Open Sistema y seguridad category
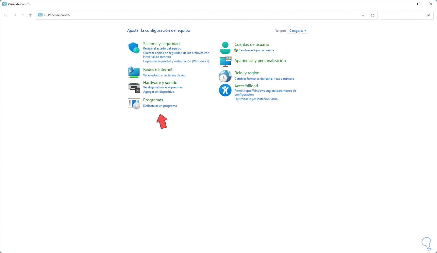Image resolution: width=437 pixels, height=253 pixels. [161, 44]
